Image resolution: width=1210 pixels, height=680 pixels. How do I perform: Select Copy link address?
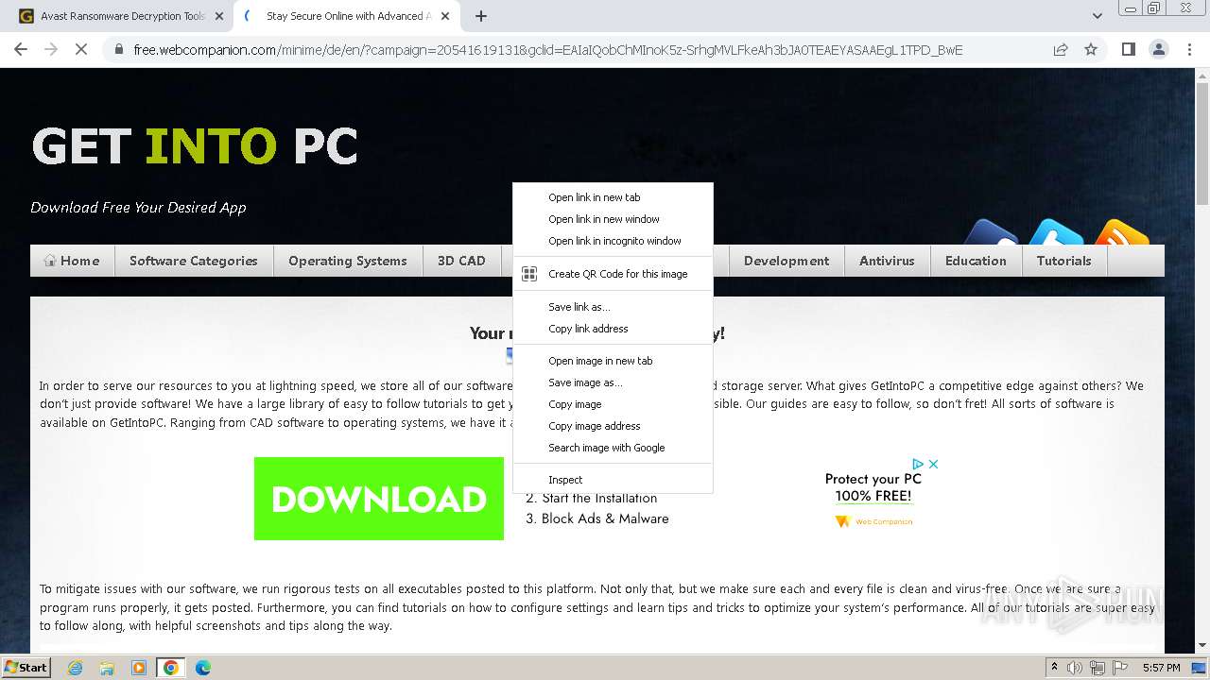613,329
